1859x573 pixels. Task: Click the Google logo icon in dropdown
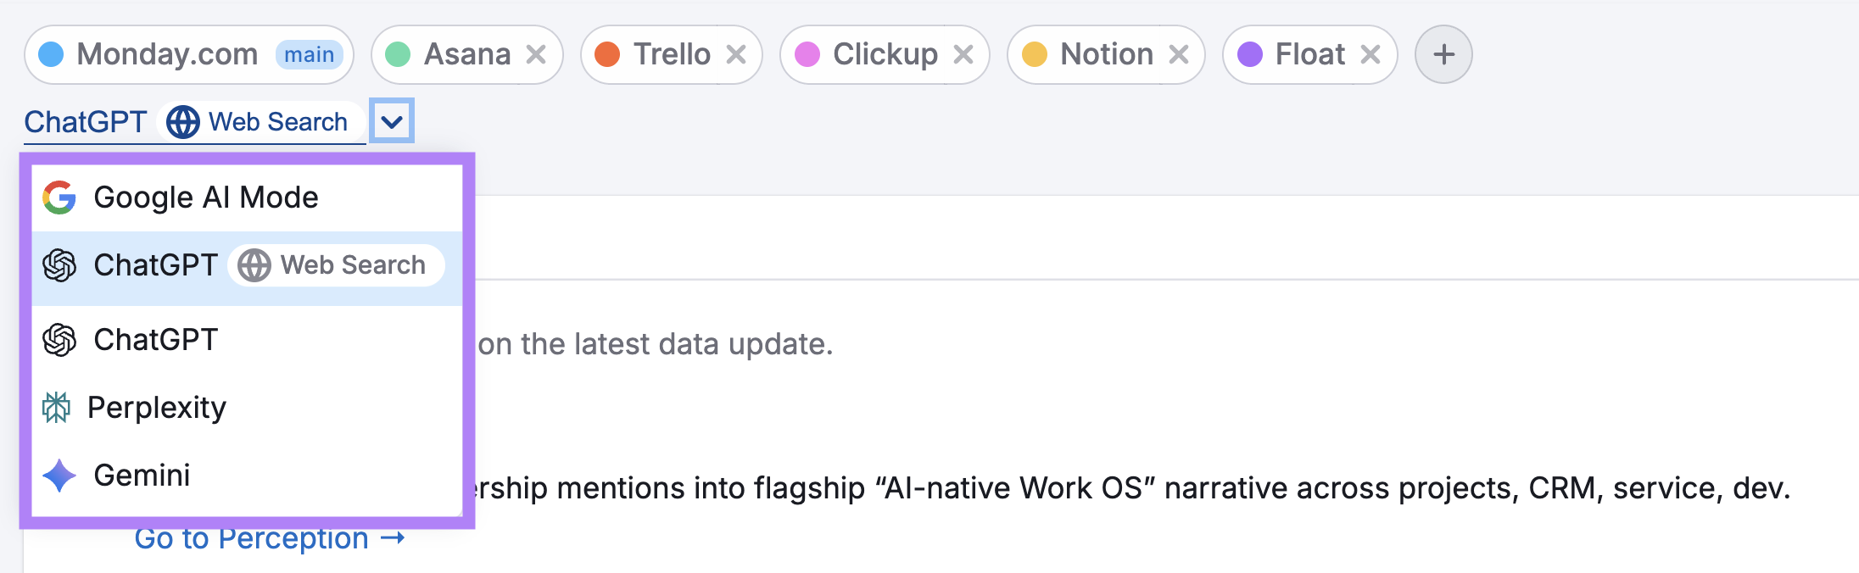[x=59, y=197]
